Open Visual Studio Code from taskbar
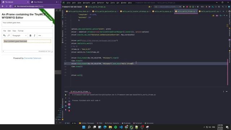231x130 pixels. click(121, 127)
